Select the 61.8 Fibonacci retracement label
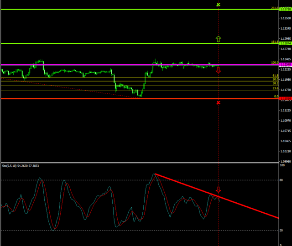 point(275,76)
